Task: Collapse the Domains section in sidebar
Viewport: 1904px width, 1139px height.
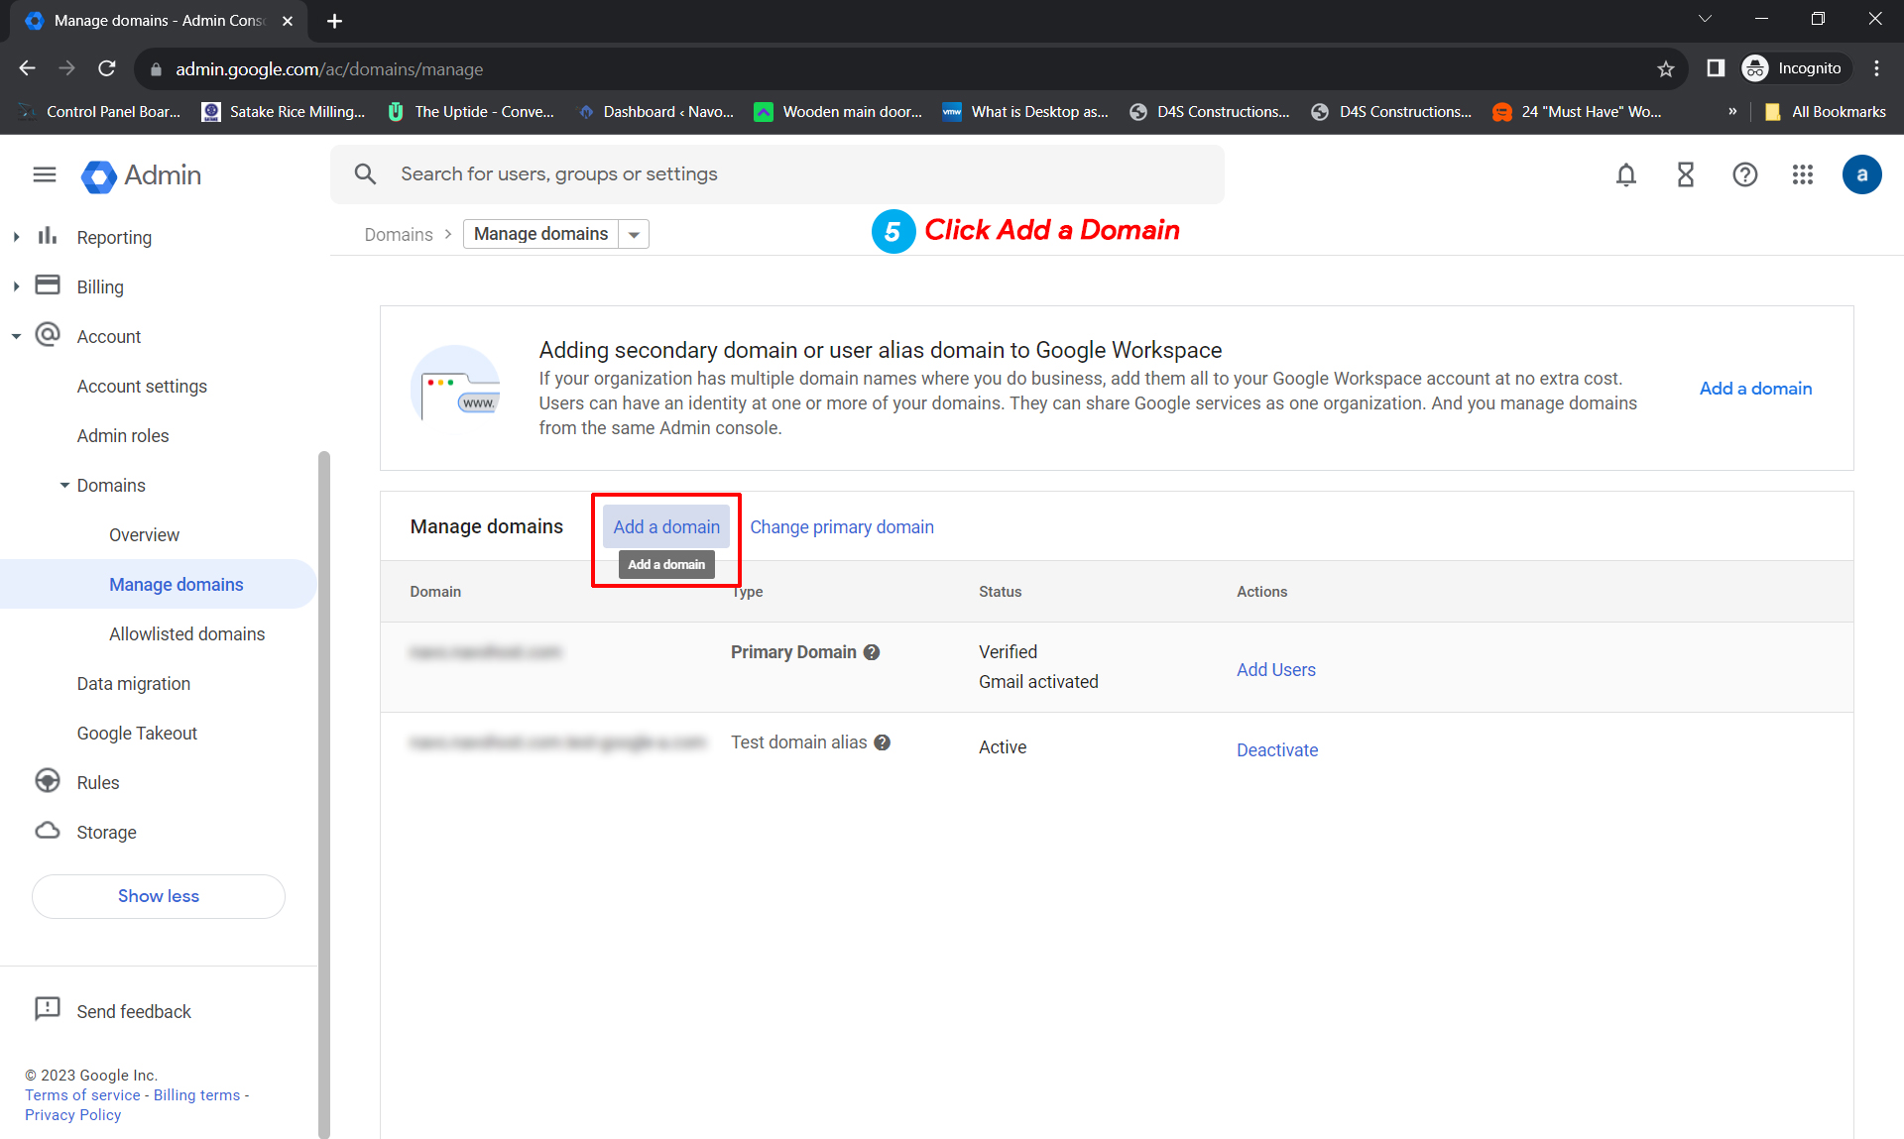Action: pos(65,485)
